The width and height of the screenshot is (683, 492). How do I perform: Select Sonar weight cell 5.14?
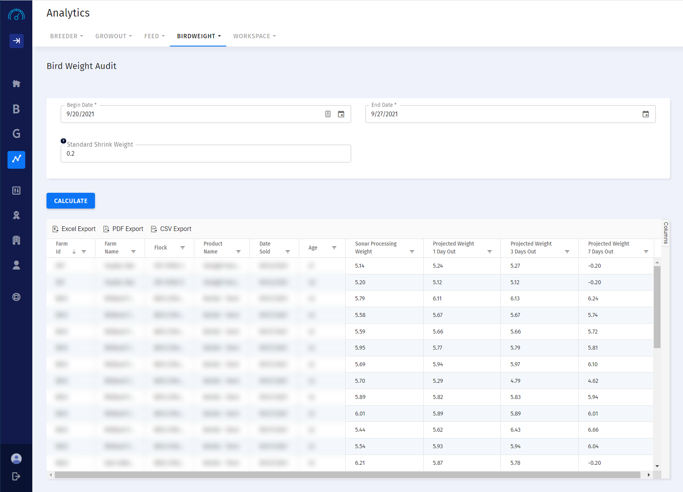[x=384, y=266]
